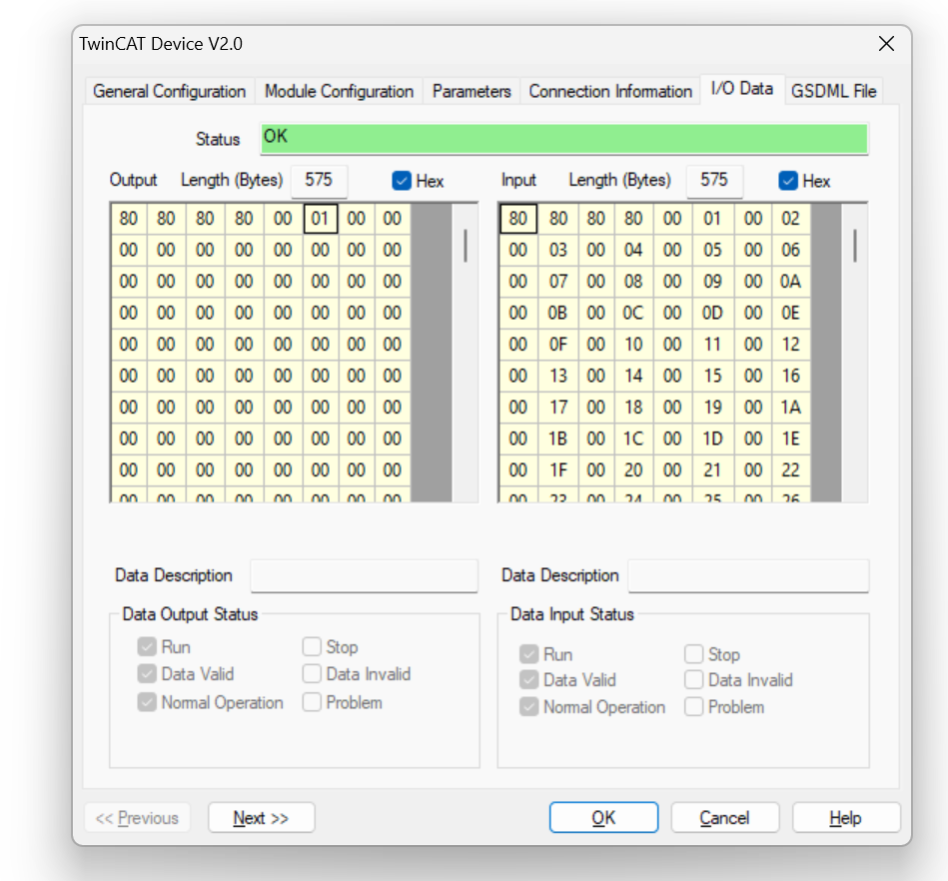Select Input cell with value 02

[790, 219]
